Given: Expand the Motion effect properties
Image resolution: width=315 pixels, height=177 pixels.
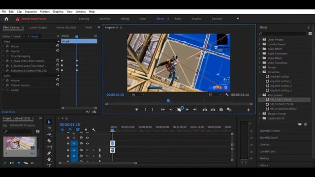Looking at the screenshot, I should click(3, 46).
